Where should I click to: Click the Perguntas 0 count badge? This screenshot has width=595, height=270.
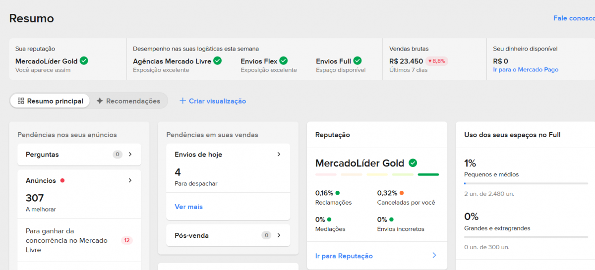coord(118,154)
